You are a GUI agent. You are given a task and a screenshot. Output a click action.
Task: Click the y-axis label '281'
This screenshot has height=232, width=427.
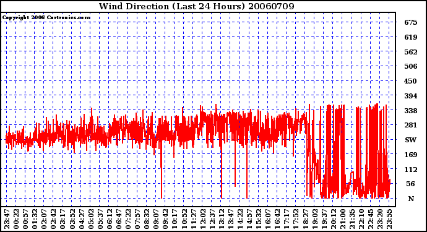coord(411,125)
